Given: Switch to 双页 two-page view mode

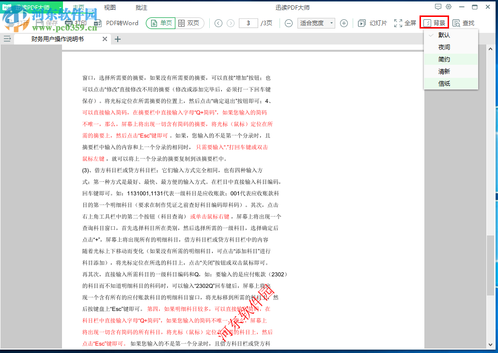Looking at the screenshot, I should point(187,23).
